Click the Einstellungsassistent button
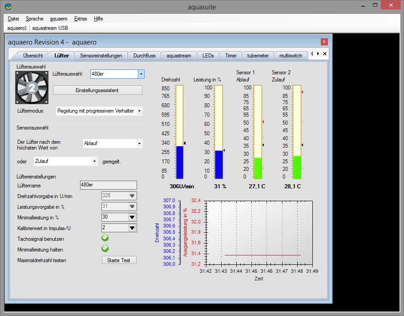 tap(97, 90)
